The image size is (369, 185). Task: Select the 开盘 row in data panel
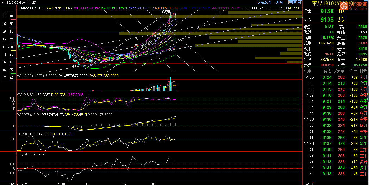tap(8, 16)
